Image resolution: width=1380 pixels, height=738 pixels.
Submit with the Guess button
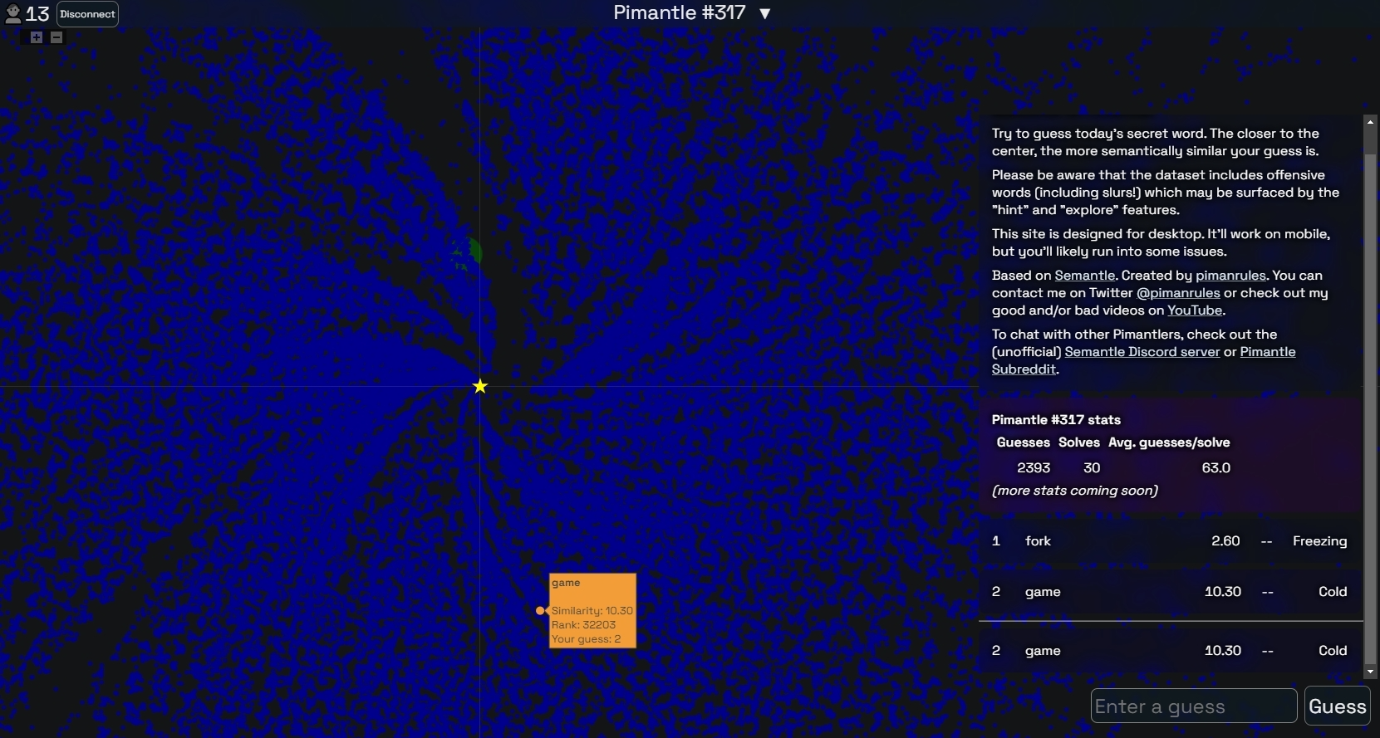click(x=1337, y=706)
